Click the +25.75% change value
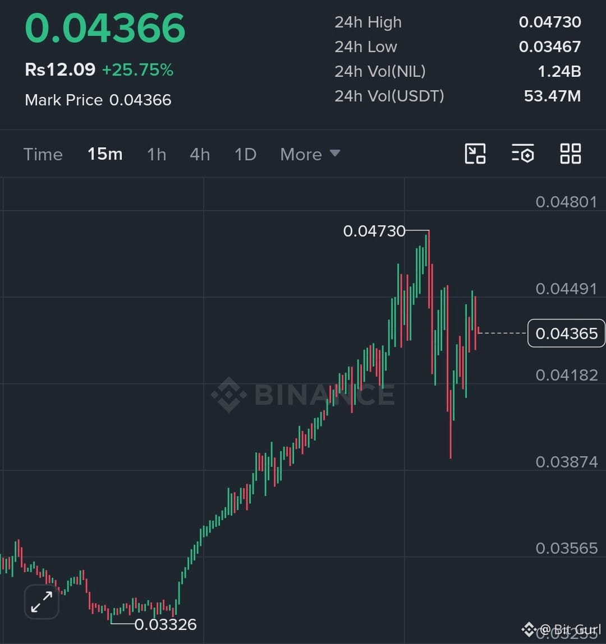Image resolution: width=606 pixels, height=644 pixels. [137, 70]
